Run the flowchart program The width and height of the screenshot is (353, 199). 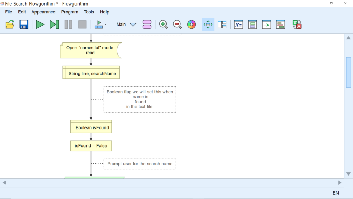click(40, 24)
